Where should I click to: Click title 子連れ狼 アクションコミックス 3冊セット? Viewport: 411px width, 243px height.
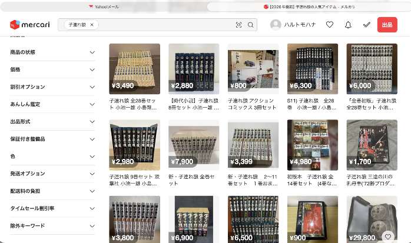tap(252, 104)
